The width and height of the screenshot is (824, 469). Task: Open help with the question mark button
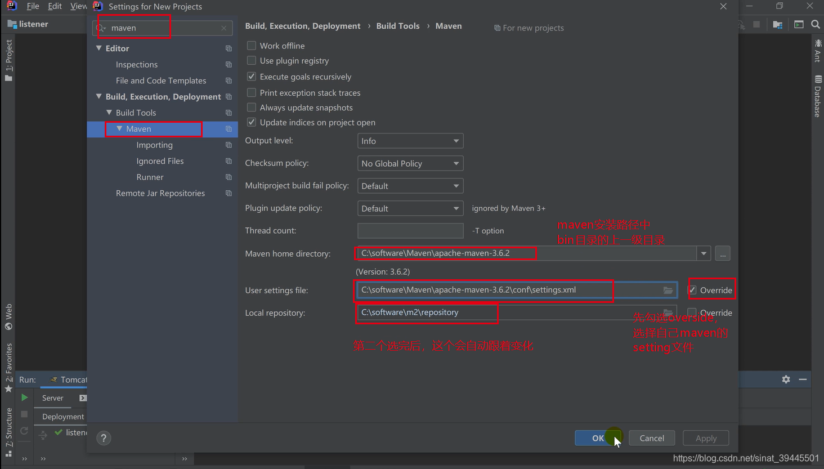click(104, 438)
